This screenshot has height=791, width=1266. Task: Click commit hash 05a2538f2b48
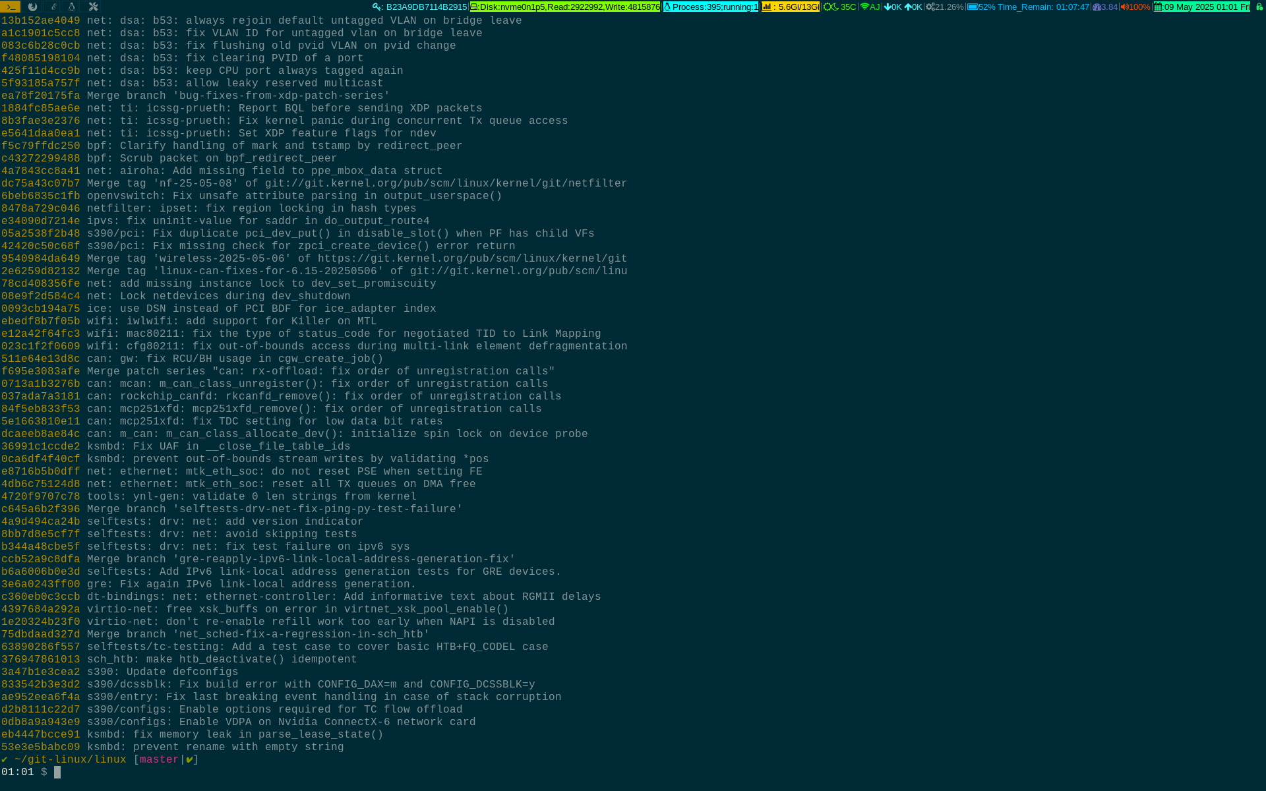tap(40, 233)
